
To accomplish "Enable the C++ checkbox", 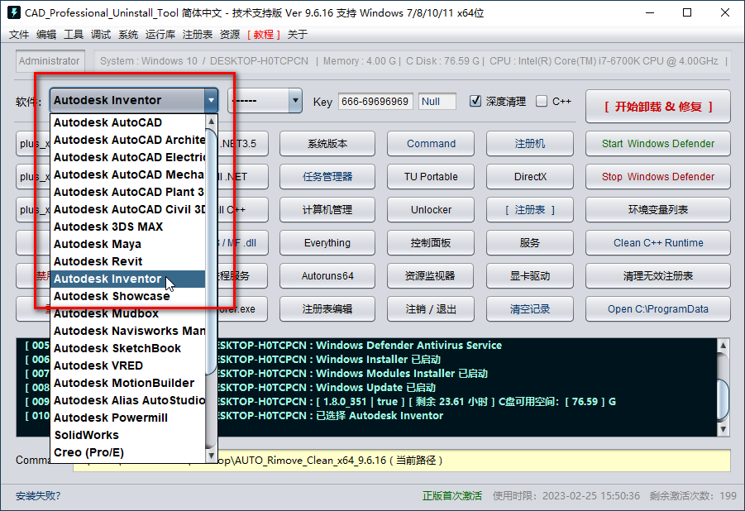I will [x=542, y=101].
